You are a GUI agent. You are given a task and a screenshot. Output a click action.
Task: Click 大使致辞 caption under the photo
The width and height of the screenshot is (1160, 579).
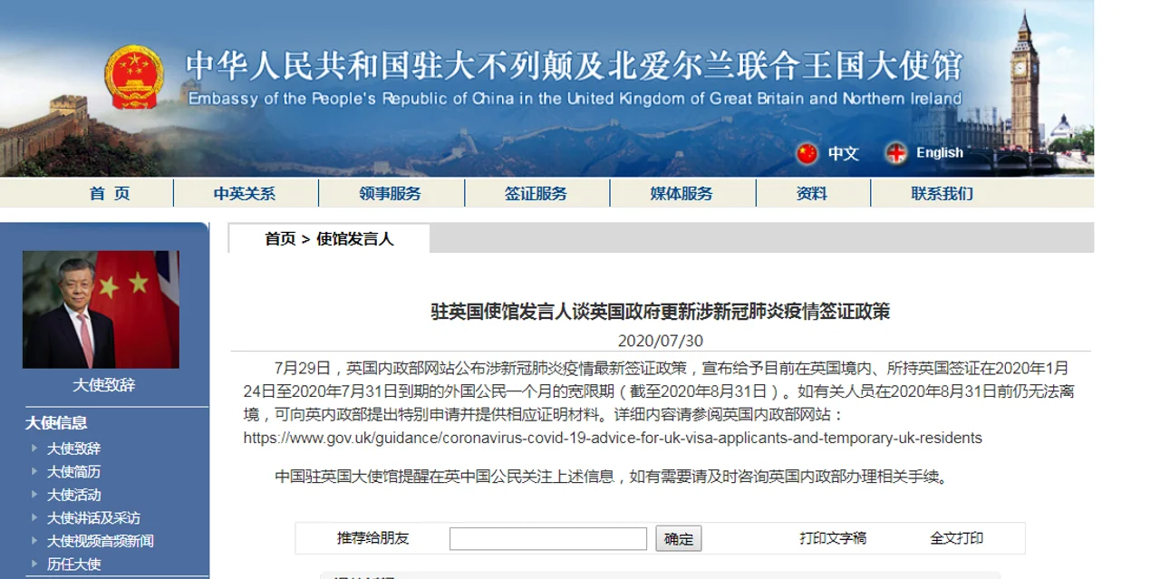click(104, 385)
